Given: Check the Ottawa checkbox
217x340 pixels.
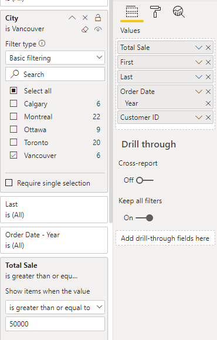Looking at the screenshot, I should point(13,129).
